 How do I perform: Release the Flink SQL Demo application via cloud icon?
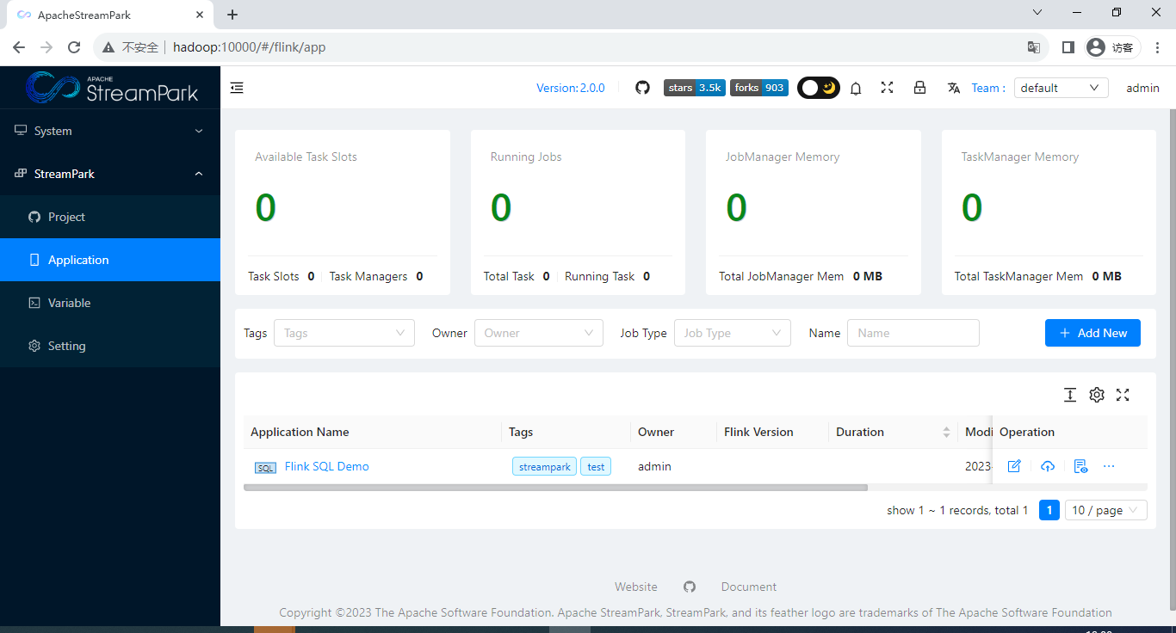click(x=1047, y=466)
